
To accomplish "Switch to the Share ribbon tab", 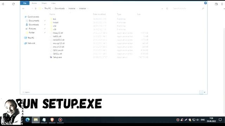I will tap(44, 3).
